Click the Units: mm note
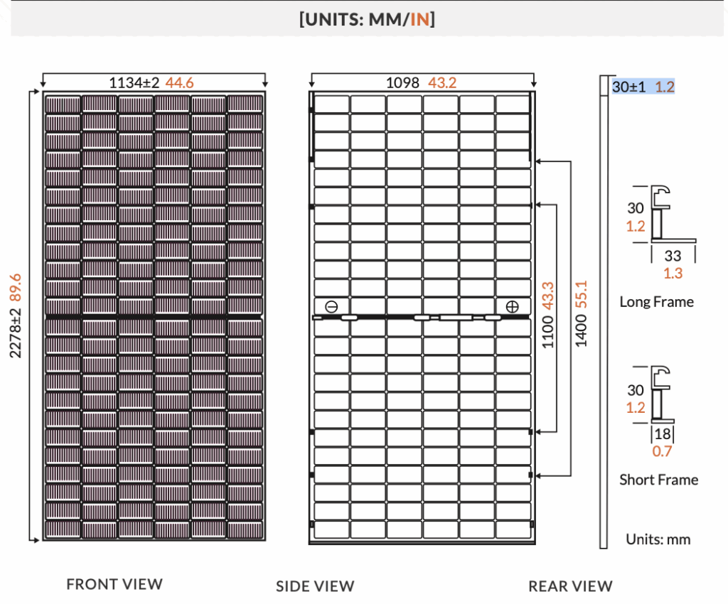 pyautogui.click(x=658, y=539)
